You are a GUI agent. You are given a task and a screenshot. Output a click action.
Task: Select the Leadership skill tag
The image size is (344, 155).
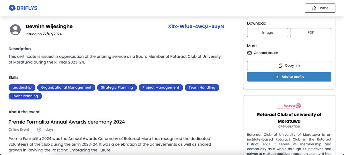(x=22, y=87)
